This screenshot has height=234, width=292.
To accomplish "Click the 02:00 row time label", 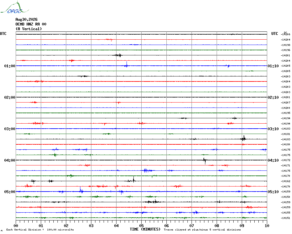I will tap(10, 97).
